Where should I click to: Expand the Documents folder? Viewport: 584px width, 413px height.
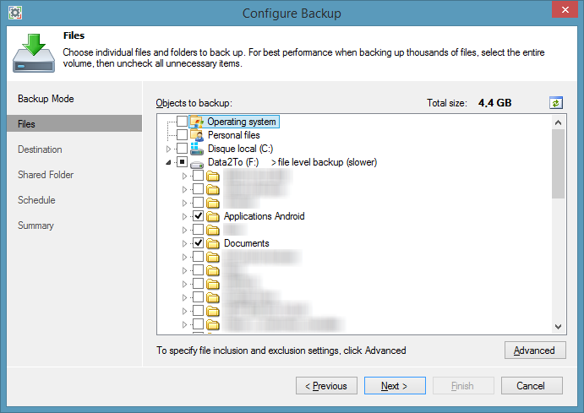click(x=184, y=244)
